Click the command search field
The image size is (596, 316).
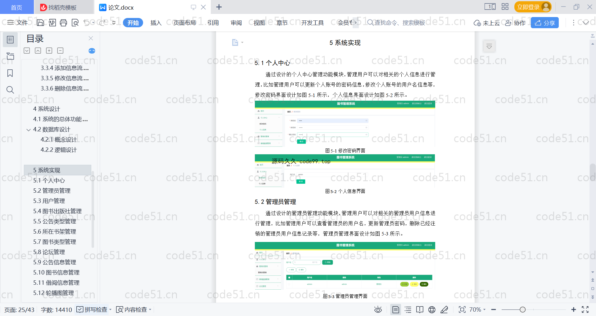396,23
